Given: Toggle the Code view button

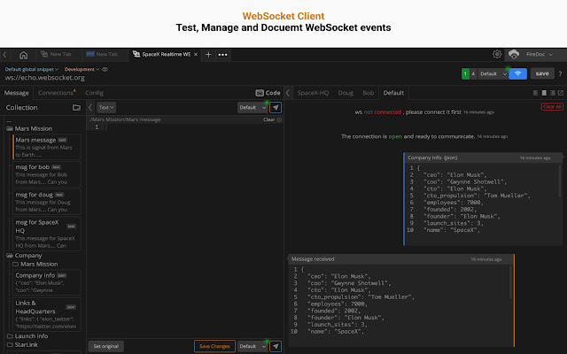Looking at the screenshot, I should (268, 92).
